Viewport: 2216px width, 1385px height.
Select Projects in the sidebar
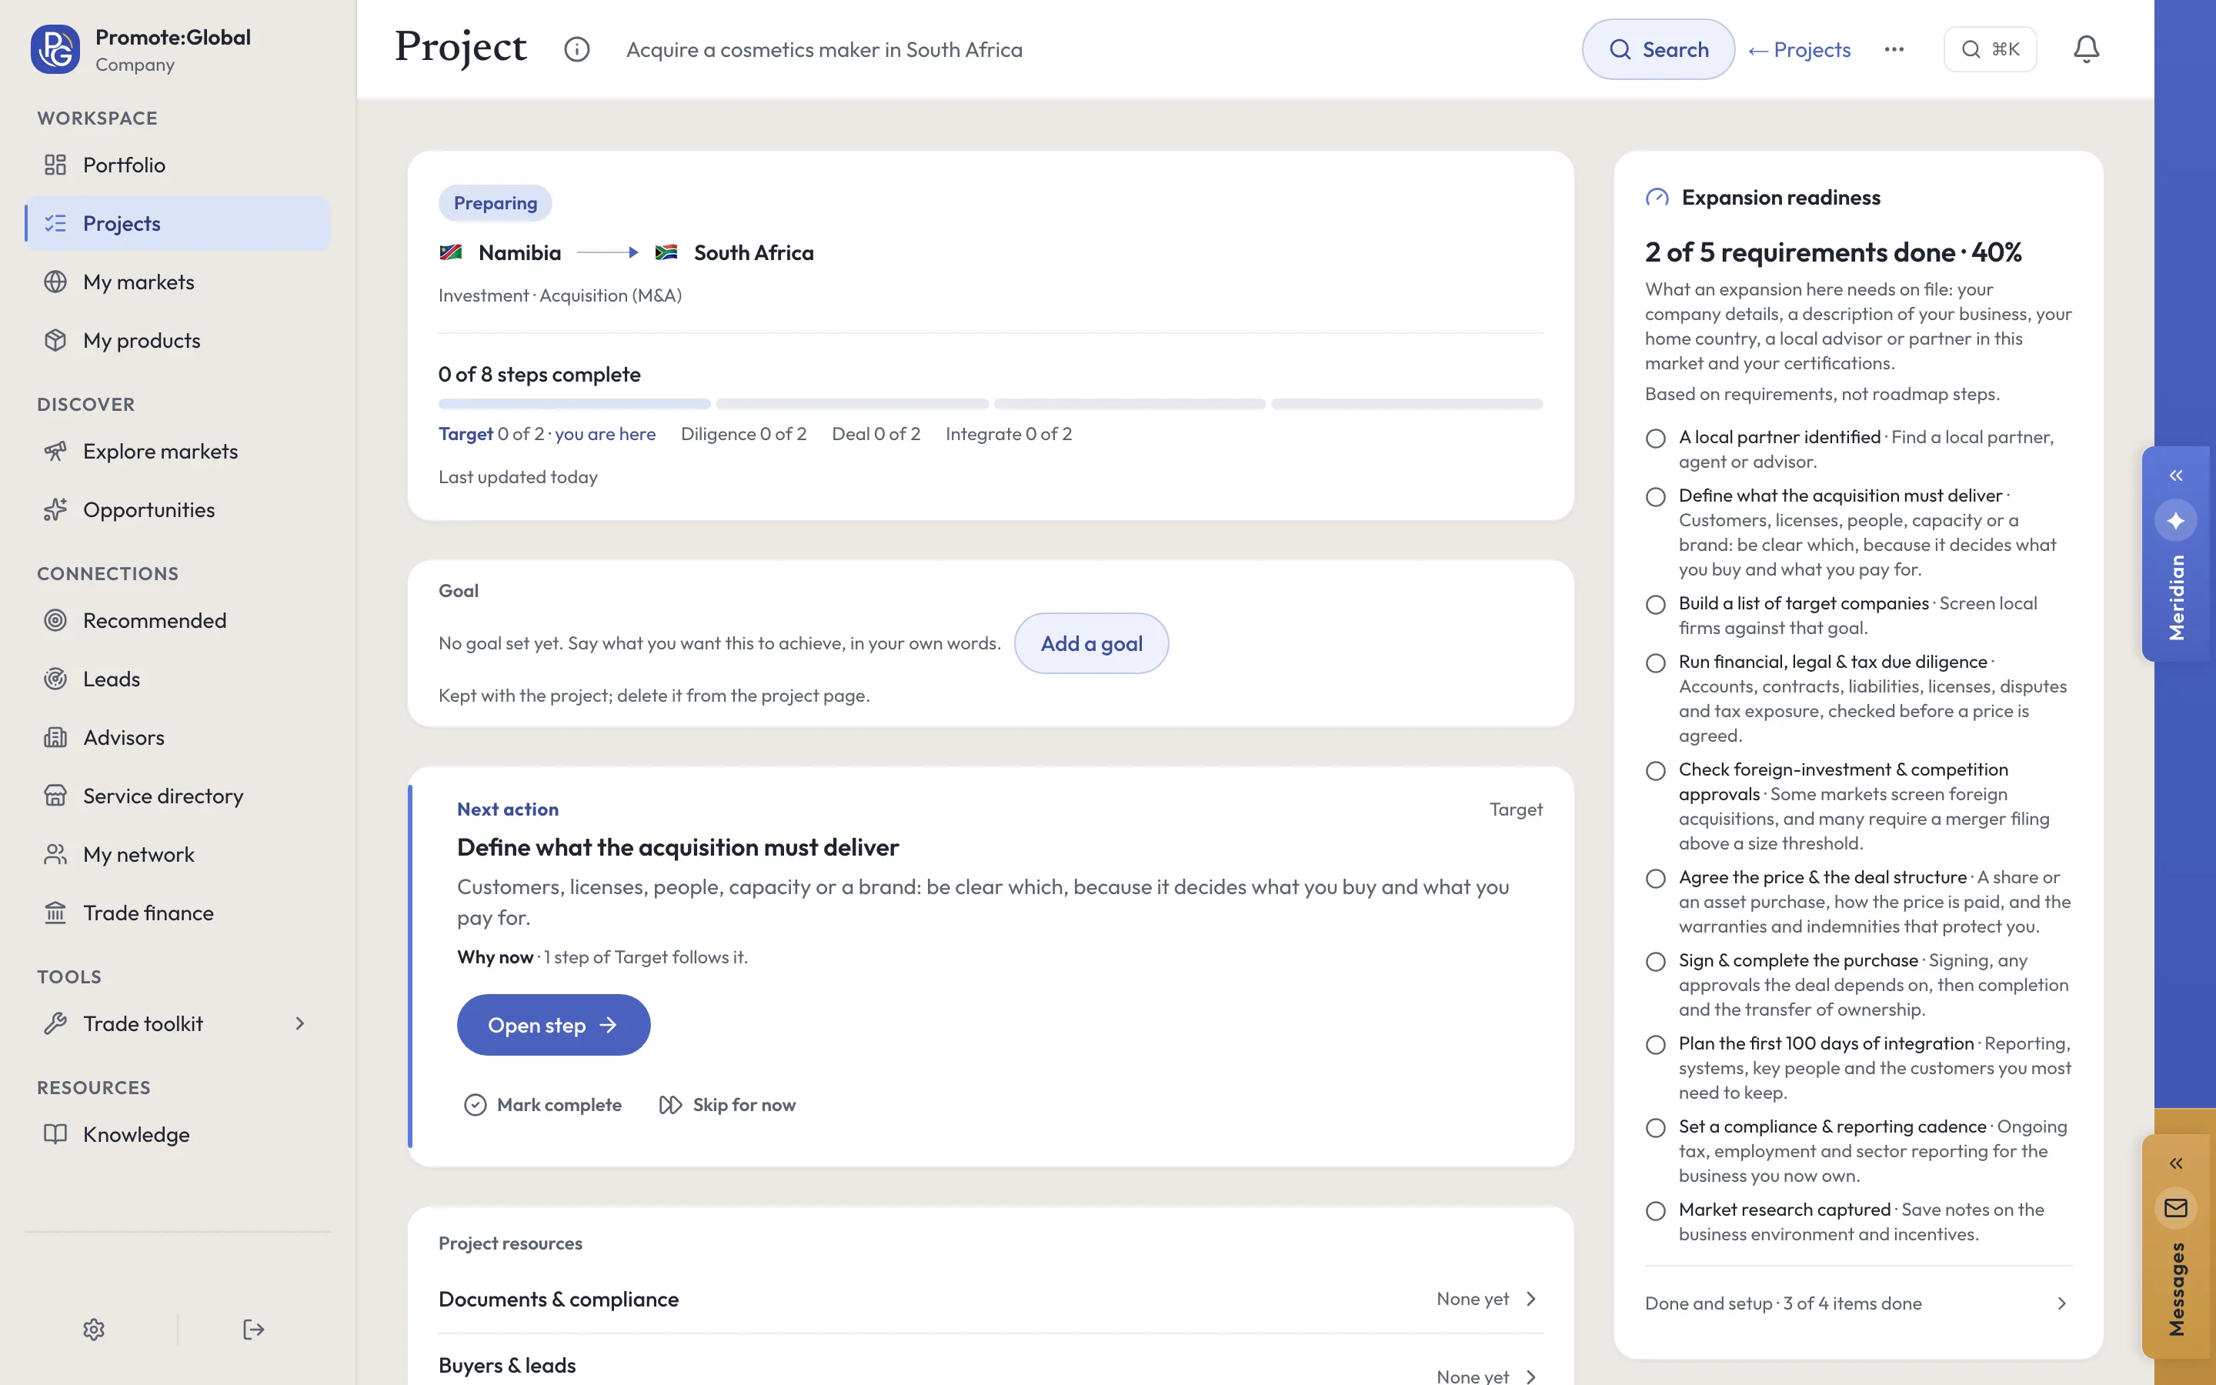point(178,223)
